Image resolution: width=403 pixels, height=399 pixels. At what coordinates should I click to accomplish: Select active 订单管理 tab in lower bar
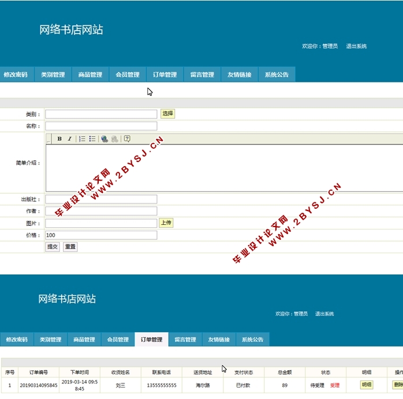pyautogui.click(x=151, y=340)
